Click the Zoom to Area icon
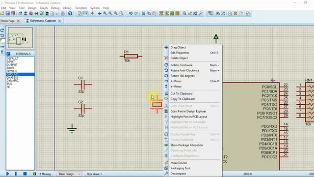This screenshot has width=314, height=177. coord(121,13)
